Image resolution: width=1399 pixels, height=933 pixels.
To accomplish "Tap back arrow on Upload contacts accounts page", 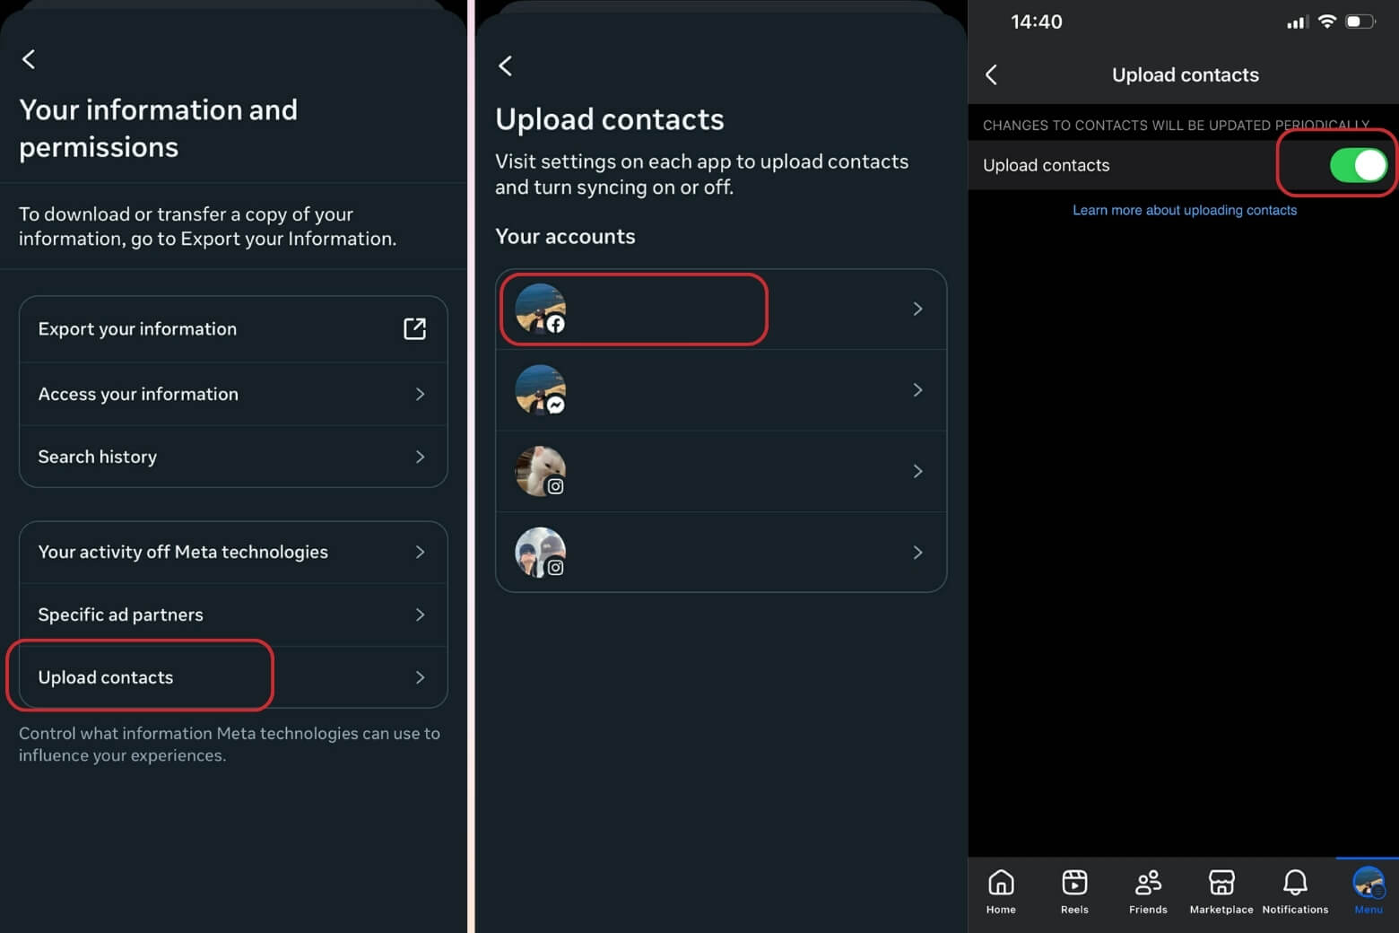I will (x=506, y=65).
